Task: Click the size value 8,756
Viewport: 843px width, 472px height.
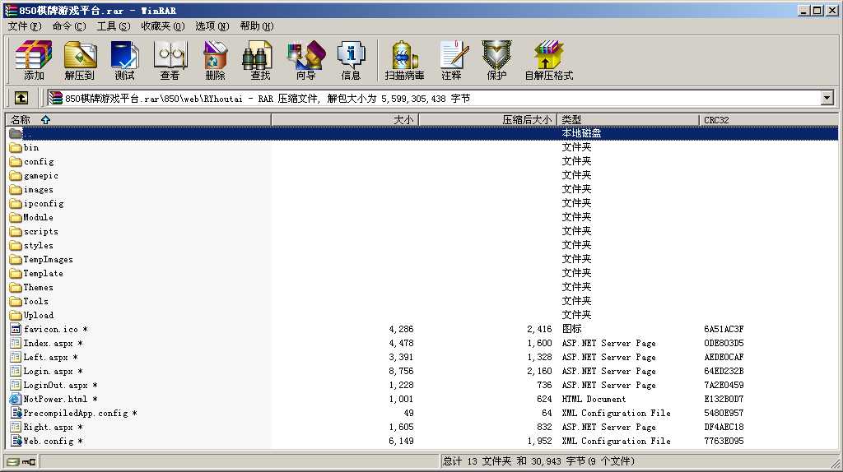Action: [x=401, y=371]
